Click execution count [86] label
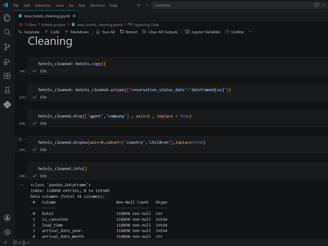 pyautogui.click(x=22, y=71)
